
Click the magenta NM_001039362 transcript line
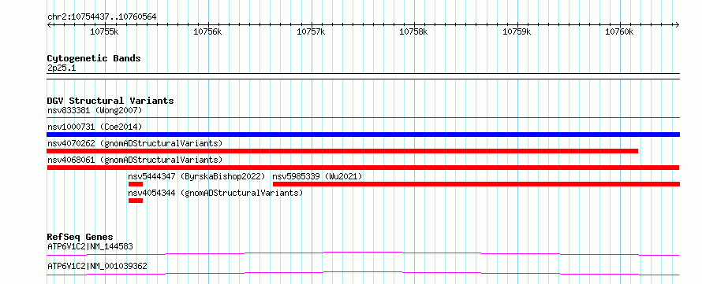[363, 273]
